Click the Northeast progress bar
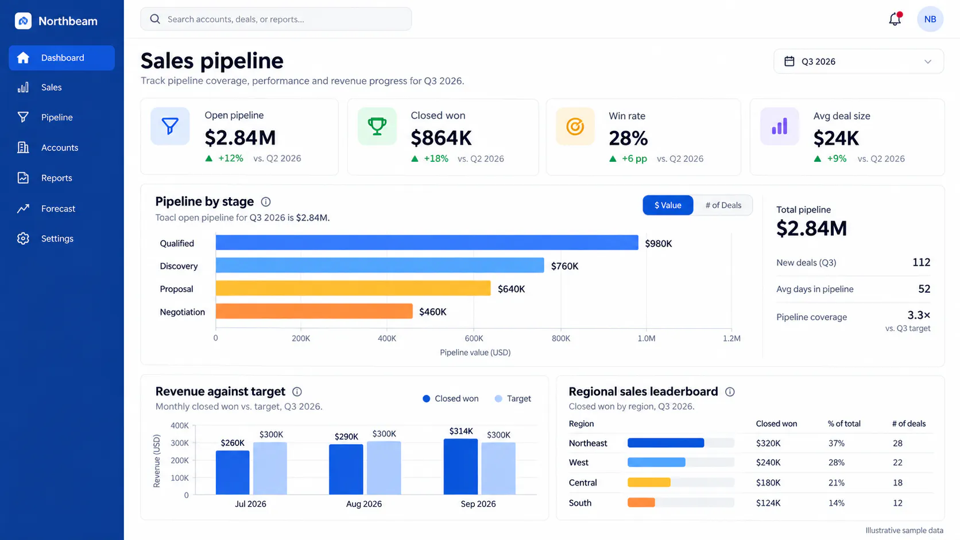Viewport: 960px width, 540px height. click(x=681, y=443)
